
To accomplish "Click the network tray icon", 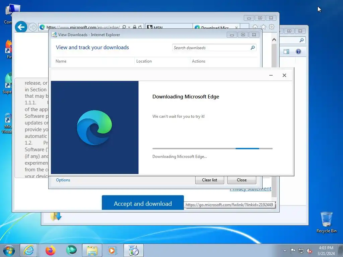I will [x=301, y=251].
